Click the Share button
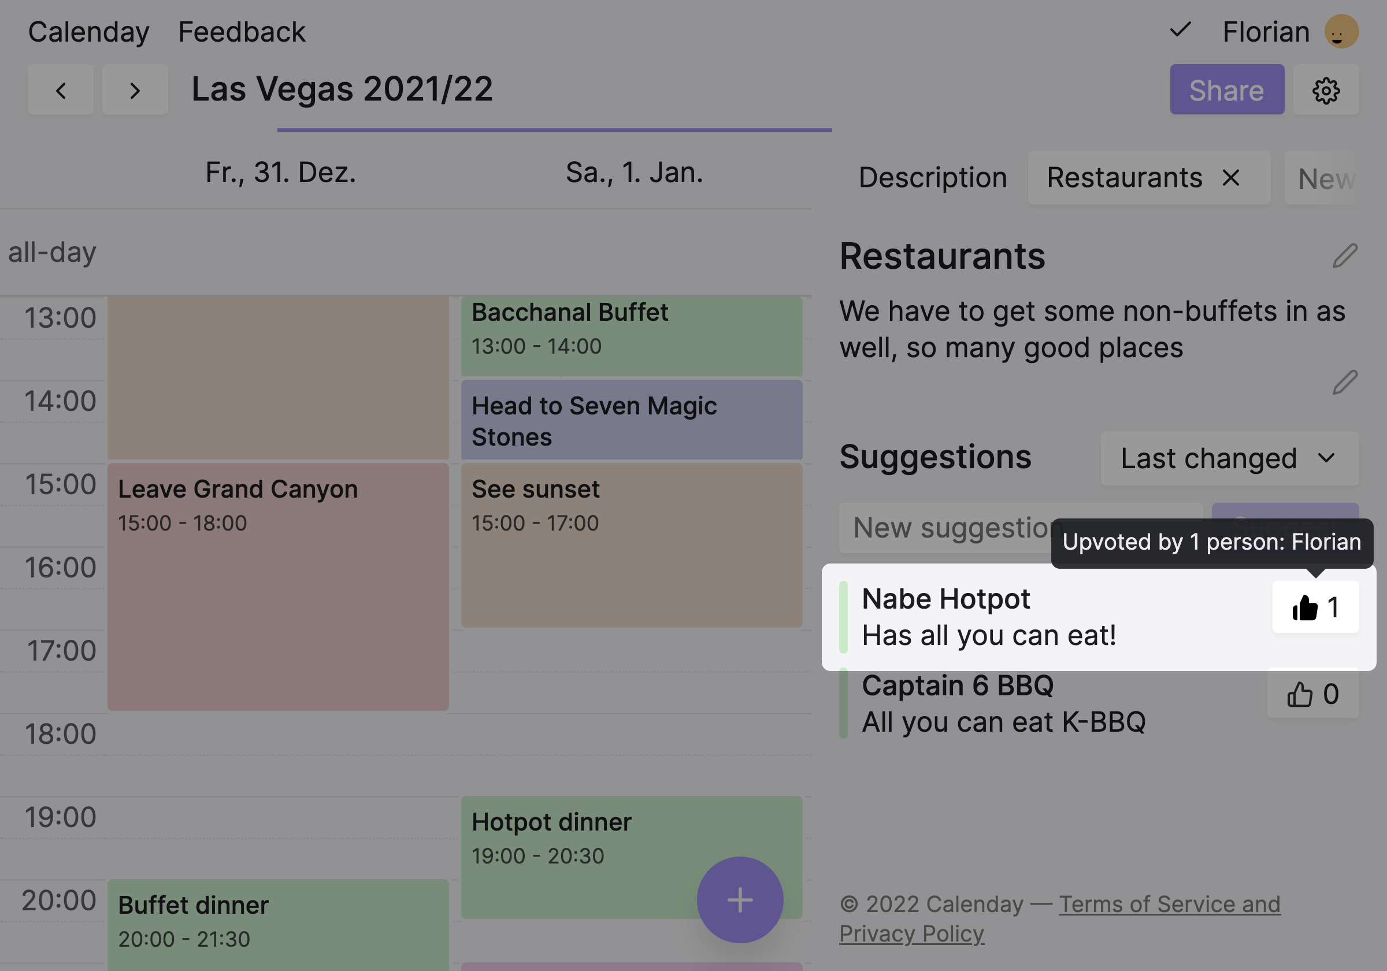The width and height of the screenshot is (1387, 971). [x=1226, y=90]
